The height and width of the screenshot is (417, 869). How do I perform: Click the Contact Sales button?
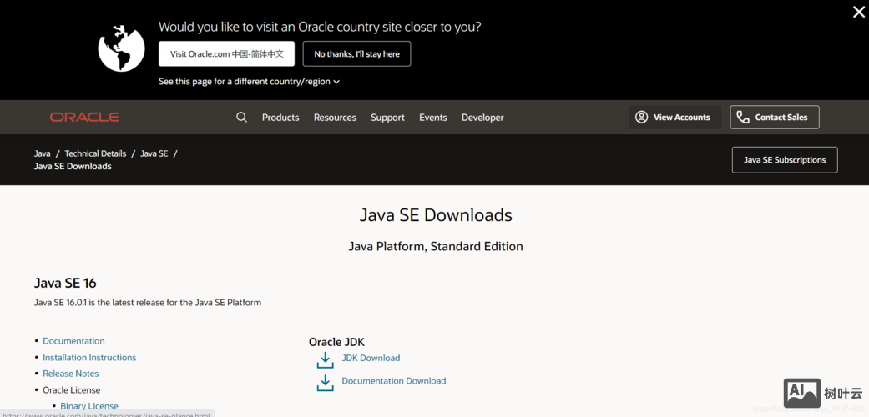pyautogui.click(x=774, y=118)
